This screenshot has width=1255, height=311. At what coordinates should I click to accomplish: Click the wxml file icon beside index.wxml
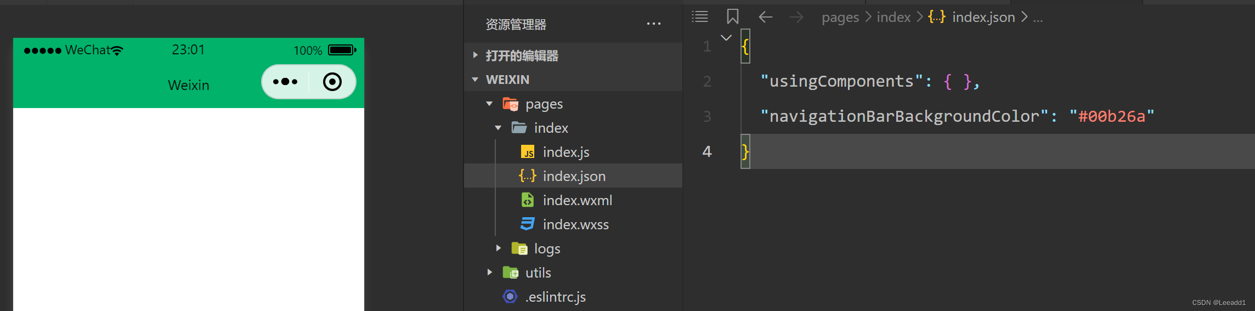pos(528,200)
